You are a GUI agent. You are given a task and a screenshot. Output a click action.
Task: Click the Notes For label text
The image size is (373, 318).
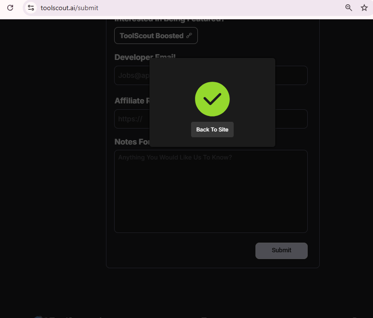tap(132, 142)
